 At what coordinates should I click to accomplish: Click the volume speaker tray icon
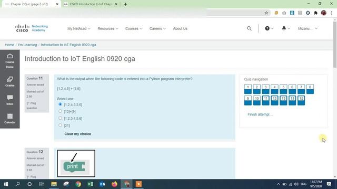pyautogui.click(x=296, y=184)
